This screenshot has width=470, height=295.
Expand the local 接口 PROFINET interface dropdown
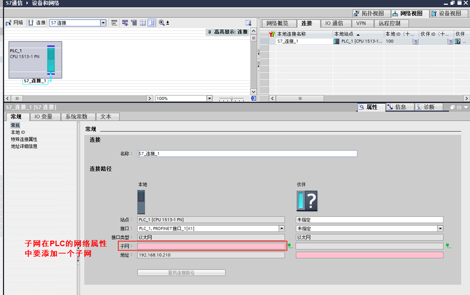282,229
